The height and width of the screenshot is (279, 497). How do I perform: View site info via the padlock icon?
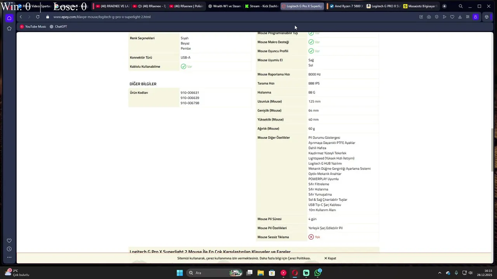tap(48, 17)
